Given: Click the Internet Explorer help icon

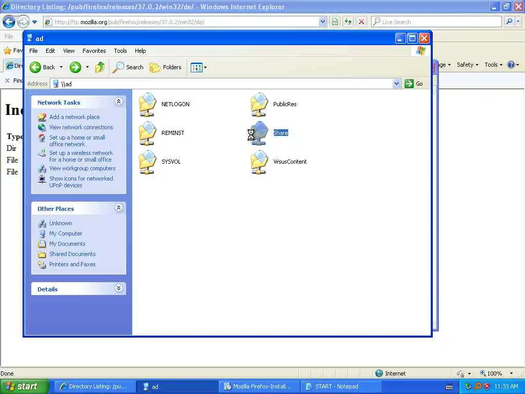Looking at the screenshot, I should pyautogui.click(x=511, y=65).
